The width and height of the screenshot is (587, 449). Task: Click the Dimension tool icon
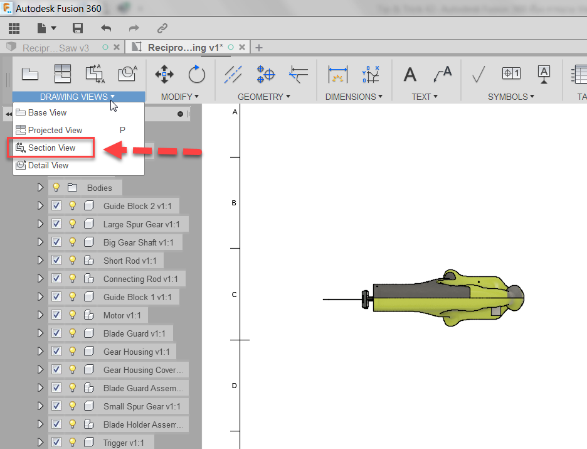pyautogui.click(x=338, y=73)
